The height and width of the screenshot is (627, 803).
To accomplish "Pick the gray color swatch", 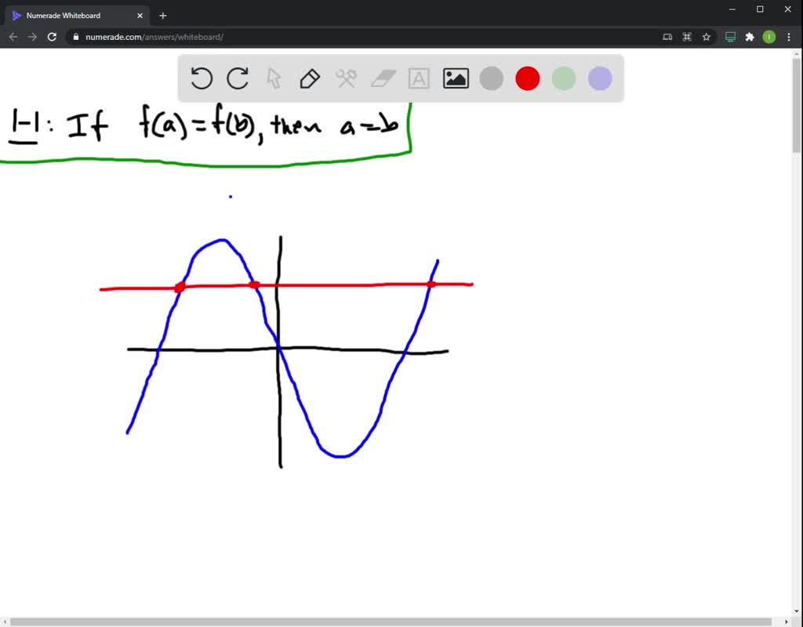I will click(x=492, y=78).
